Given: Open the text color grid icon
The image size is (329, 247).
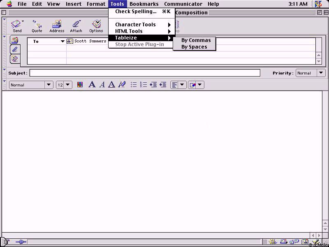Looking at the screenshot, I should (80, 85).
